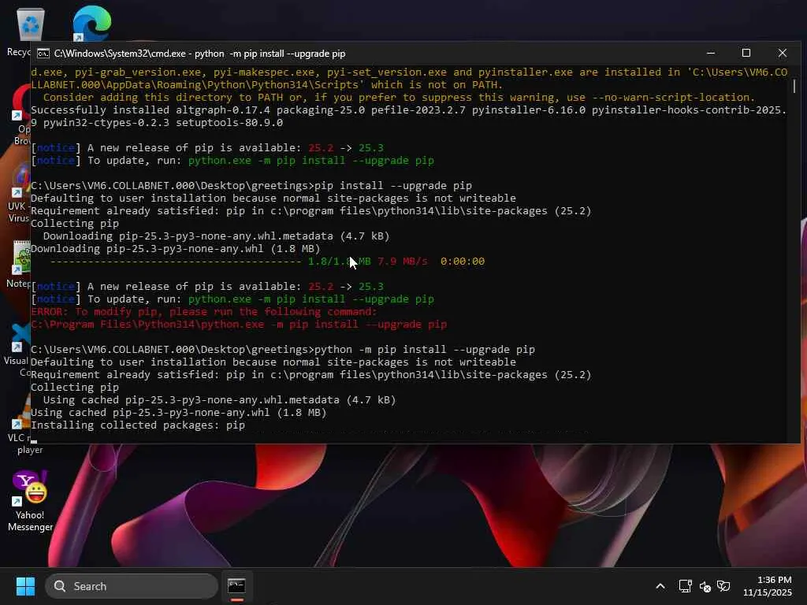The height and width of the screenshot is (605, 807).
Task: Click the red 'ERROR: To modify pip' line
Action: pyautogui.click(x=204, y=312)
